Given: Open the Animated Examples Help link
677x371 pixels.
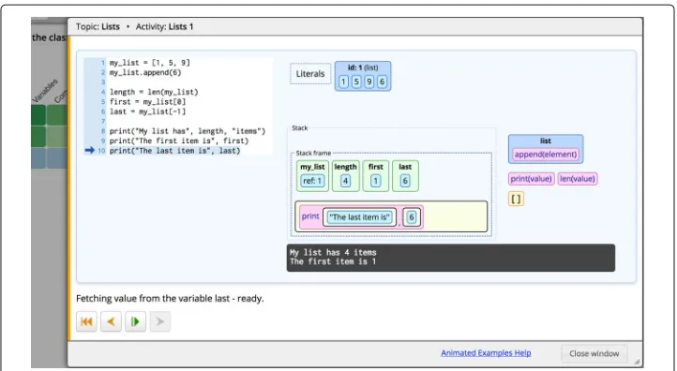Looking at the screenshot, I should 486,353.
